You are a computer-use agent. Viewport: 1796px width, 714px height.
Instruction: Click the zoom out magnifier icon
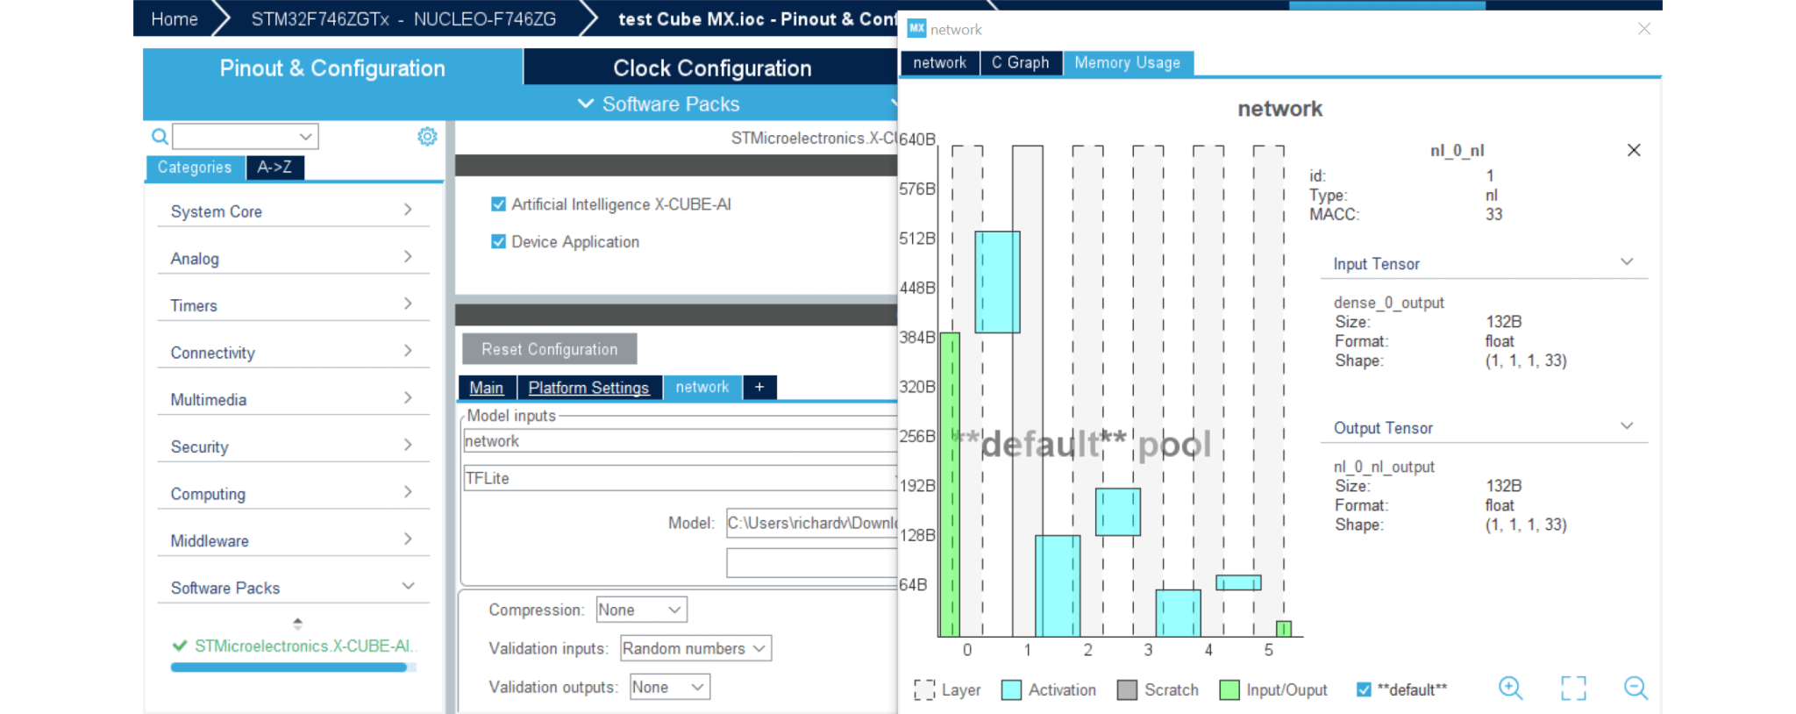point(1636,689)
